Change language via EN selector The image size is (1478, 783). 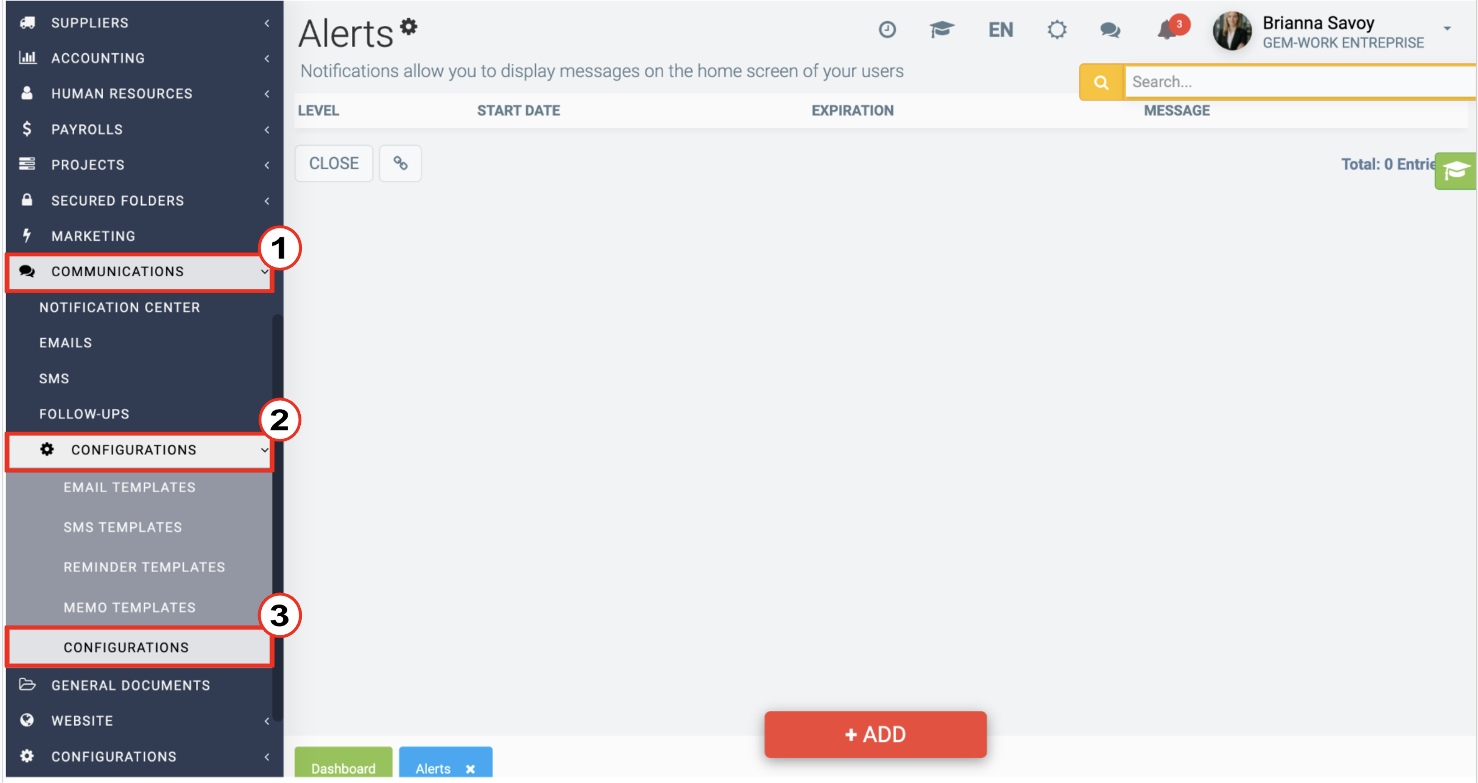[x=1001, y=30]
